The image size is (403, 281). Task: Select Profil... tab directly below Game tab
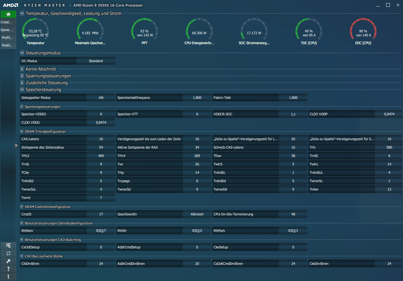pos(8,38)
